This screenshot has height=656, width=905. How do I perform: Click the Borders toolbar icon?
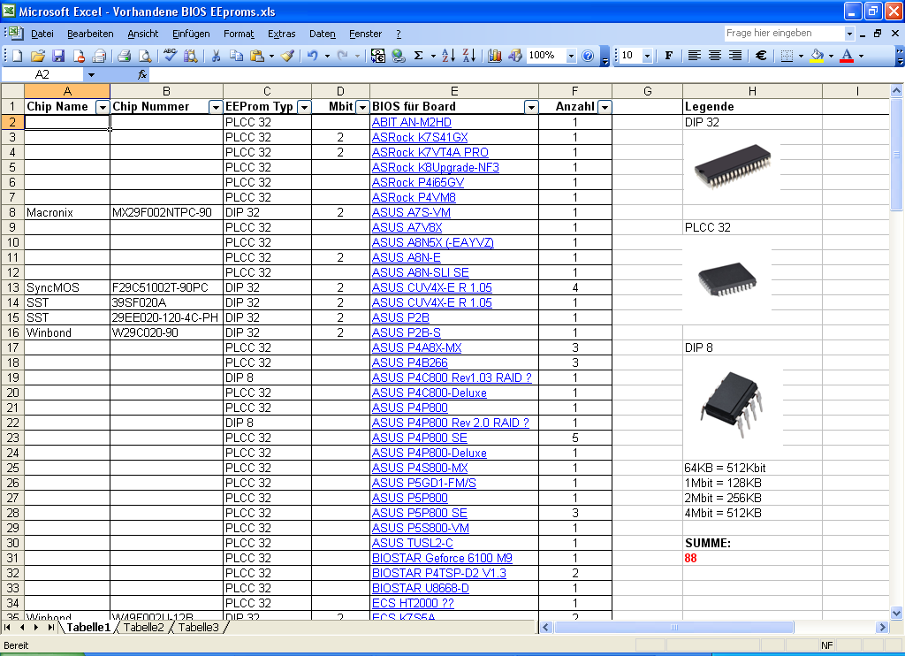click(x=787, y=56)
